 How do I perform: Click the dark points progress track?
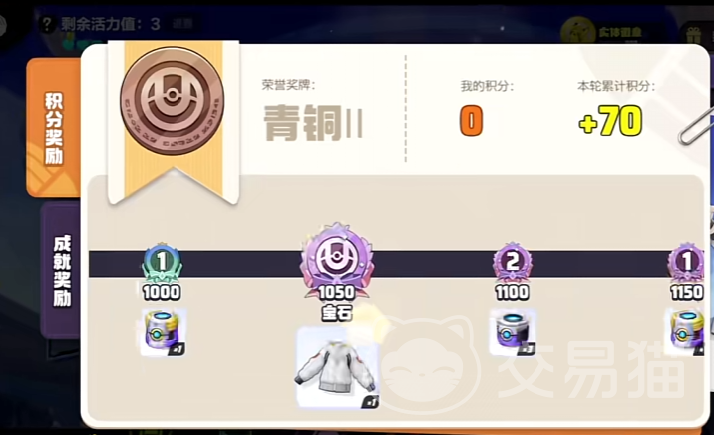(x=396, y=263)
